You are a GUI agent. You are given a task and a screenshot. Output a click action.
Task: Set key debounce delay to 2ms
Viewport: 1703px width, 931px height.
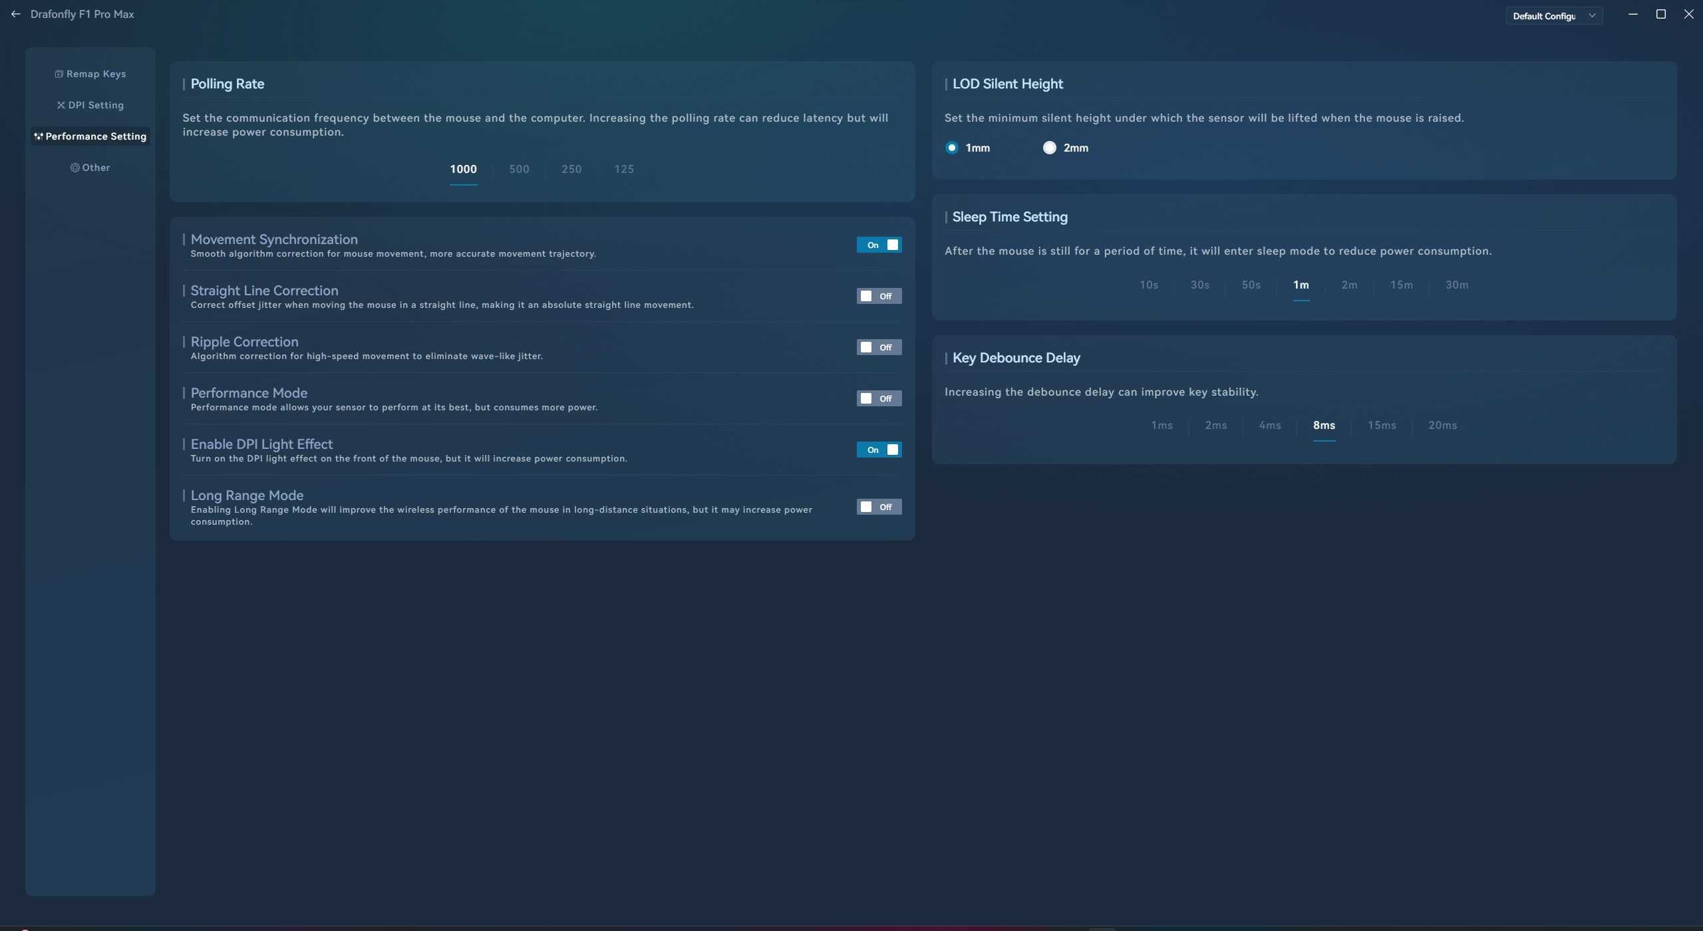point(1216,425)
